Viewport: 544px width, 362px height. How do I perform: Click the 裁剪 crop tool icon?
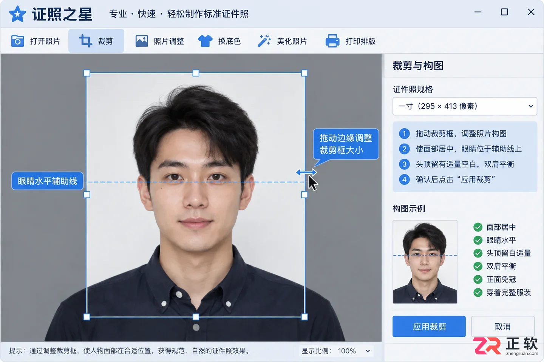pos(85,41)
